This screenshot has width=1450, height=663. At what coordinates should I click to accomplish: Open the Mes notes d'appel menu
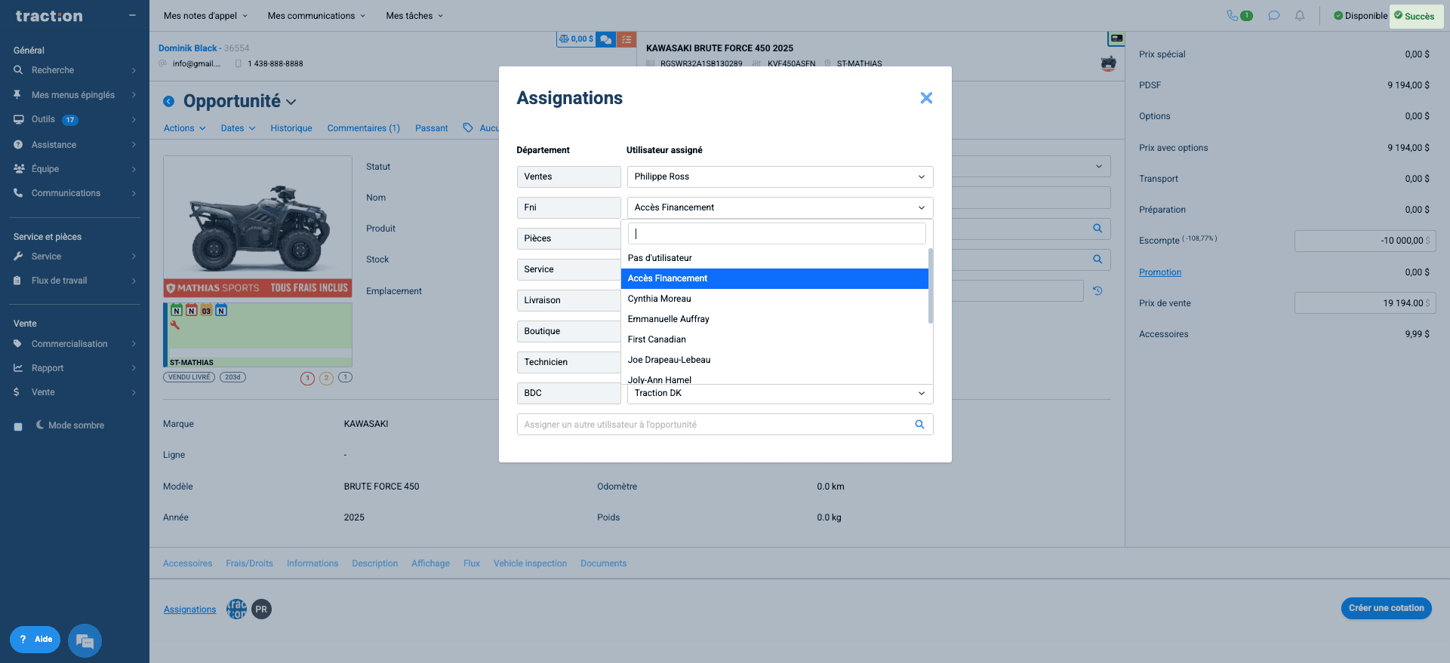click(205, 16)
